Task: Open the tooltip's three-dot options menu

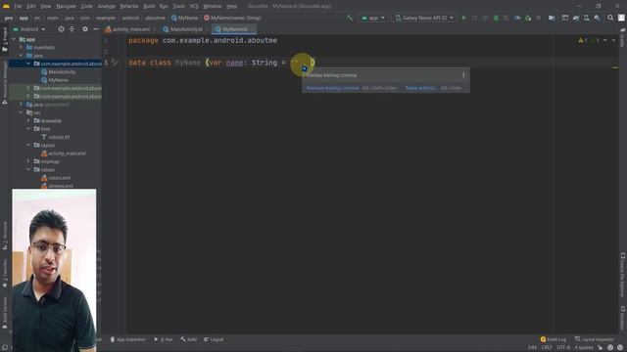Action: point(463,75)
